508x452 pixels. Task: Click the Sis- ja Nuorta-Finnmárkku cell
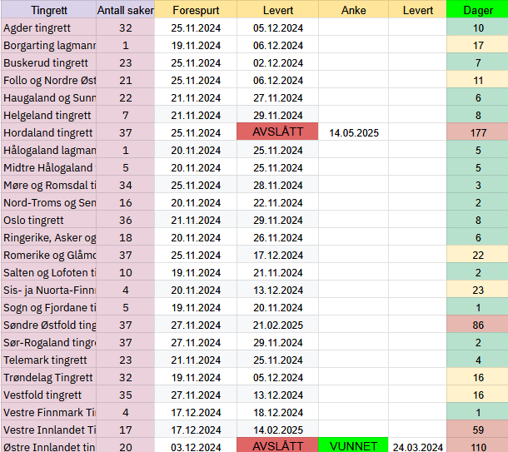pyautogui.click(x=48, y=291)
